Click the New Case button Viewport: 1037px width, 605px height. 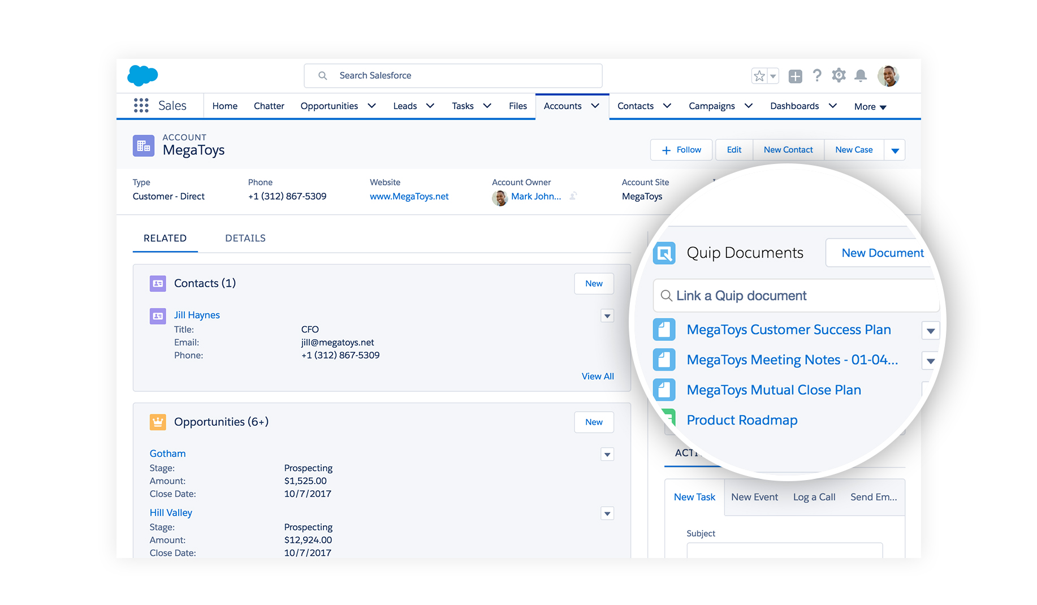click(854, 150)
